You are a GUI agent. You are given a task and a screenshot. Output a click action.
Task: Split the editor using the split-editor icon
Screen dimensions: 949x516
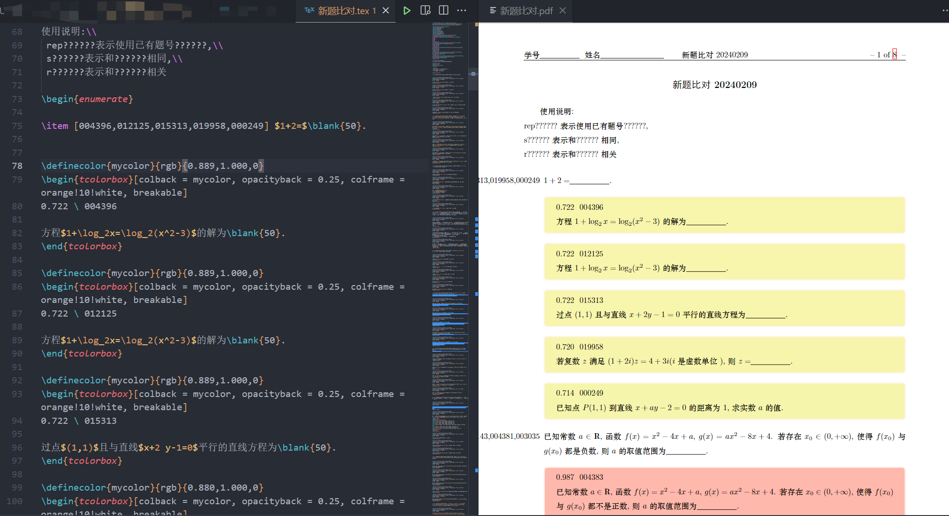(x=443, y=10)
